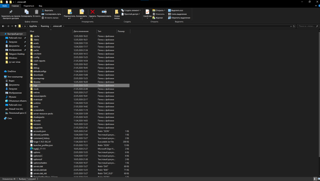Open address bar history dropdown
This screenshot has width=320, height=181.
[x=291, y=26]
